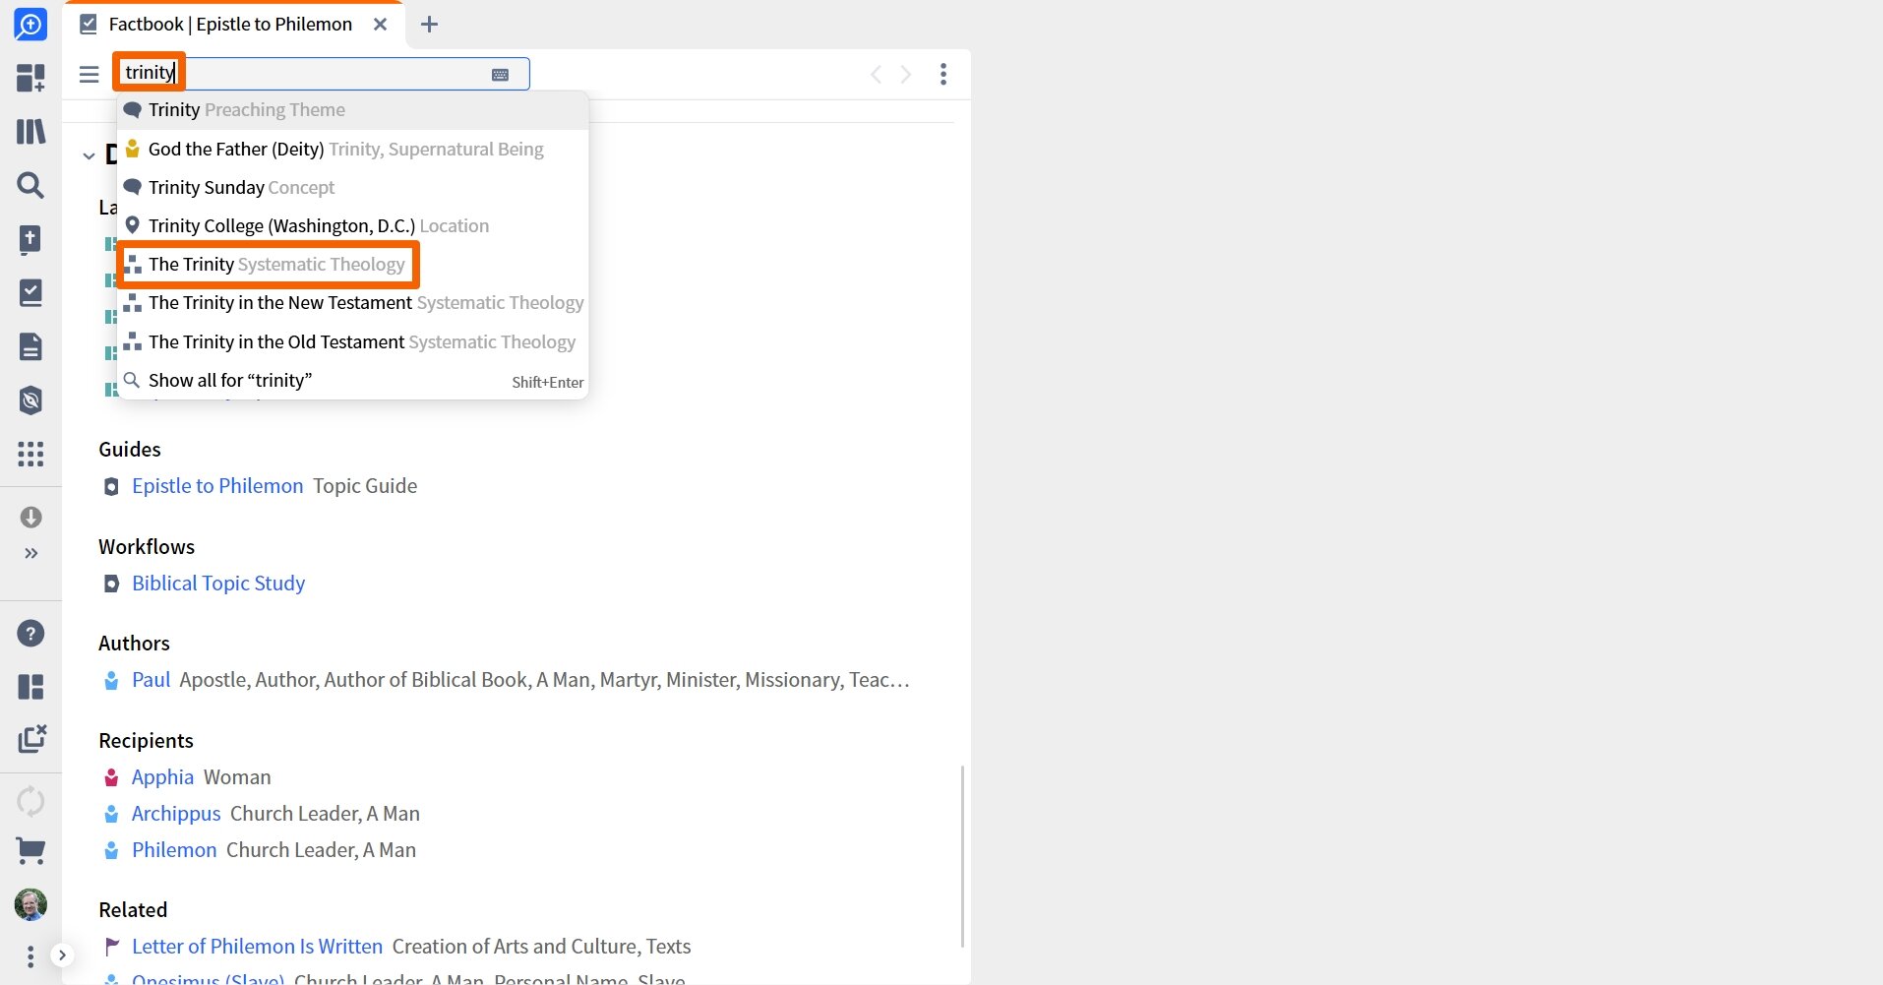This screenshot has width=1883, height=985.
Task: Choose Show all for "trinity"
Action: pos(352,380)
